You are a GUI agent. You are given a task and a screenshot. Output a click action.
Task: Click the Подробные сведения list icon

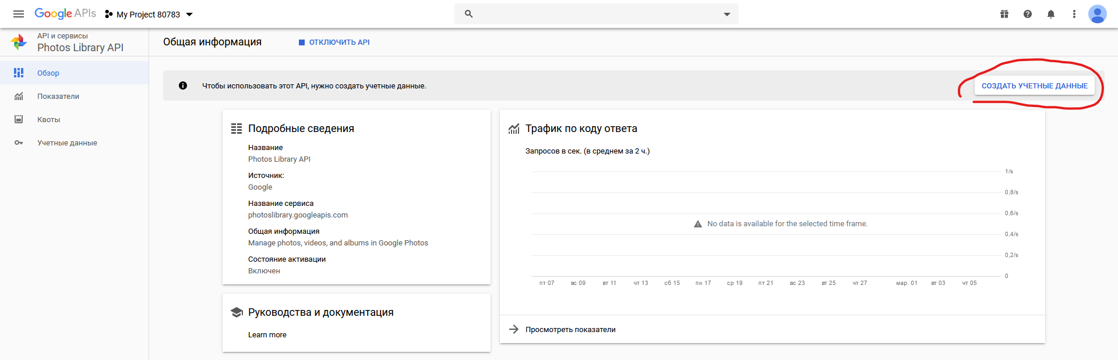237,129
